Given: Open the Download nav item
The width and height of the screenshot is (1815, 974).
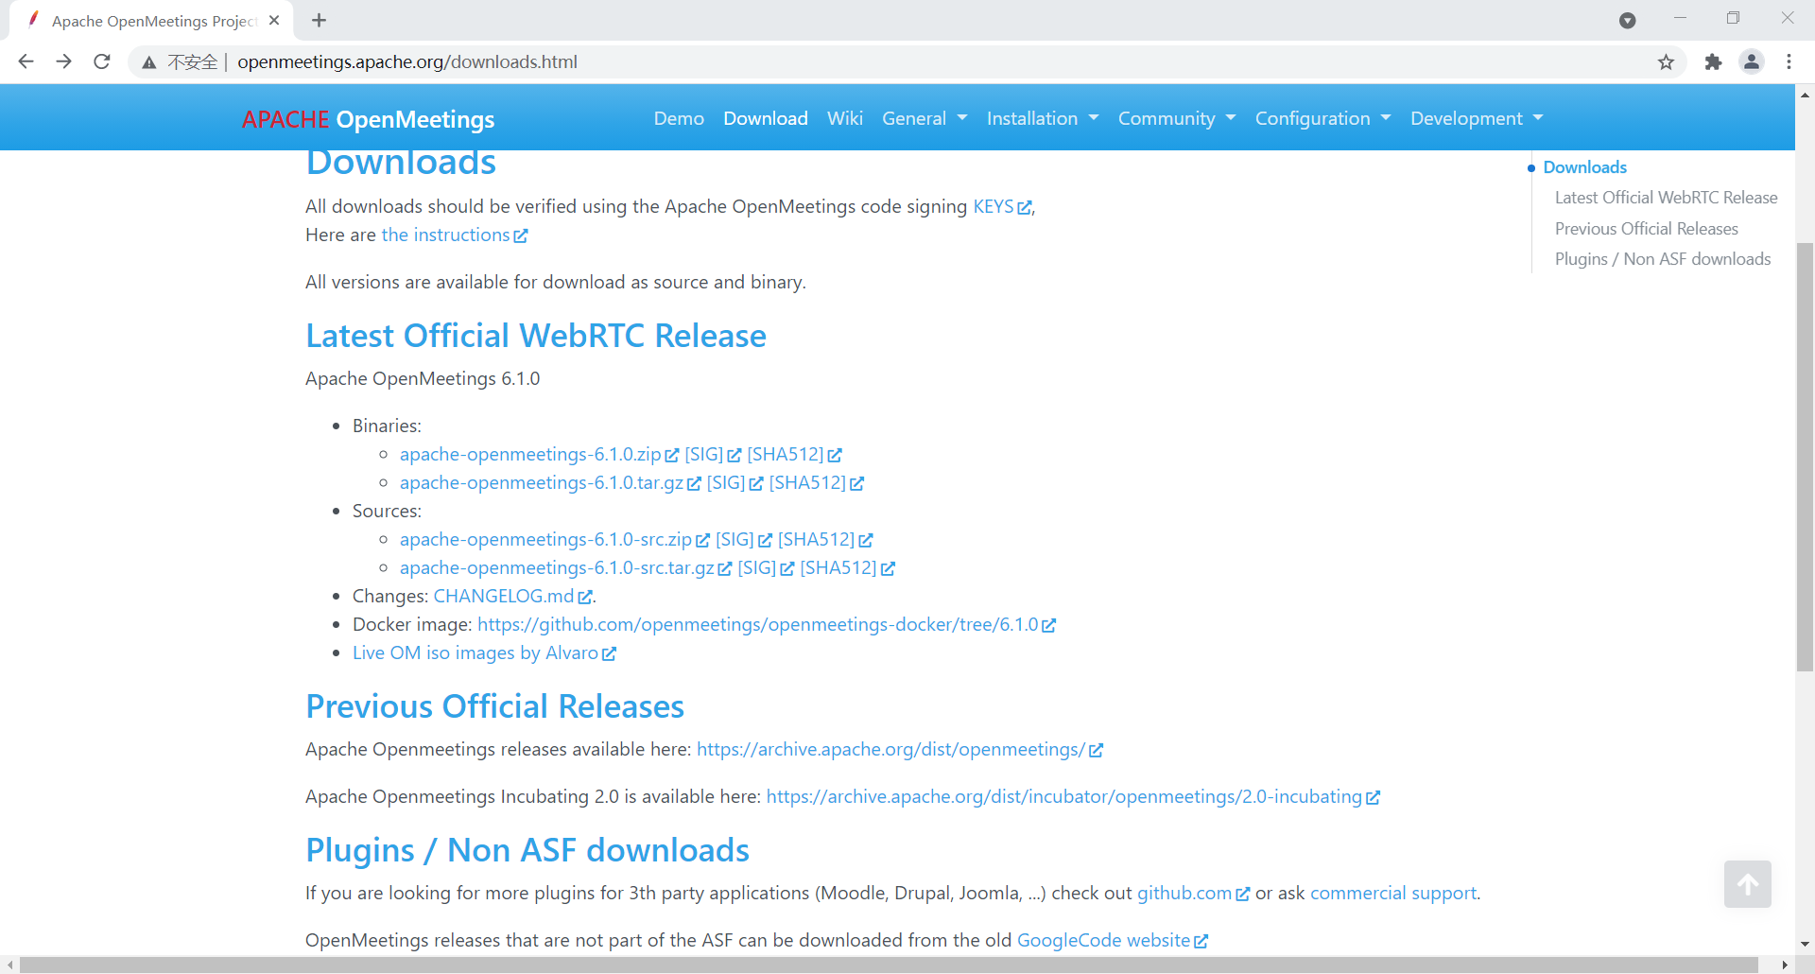Looking at the screenshot, I should pyautogui.click(x=766, y=118).
